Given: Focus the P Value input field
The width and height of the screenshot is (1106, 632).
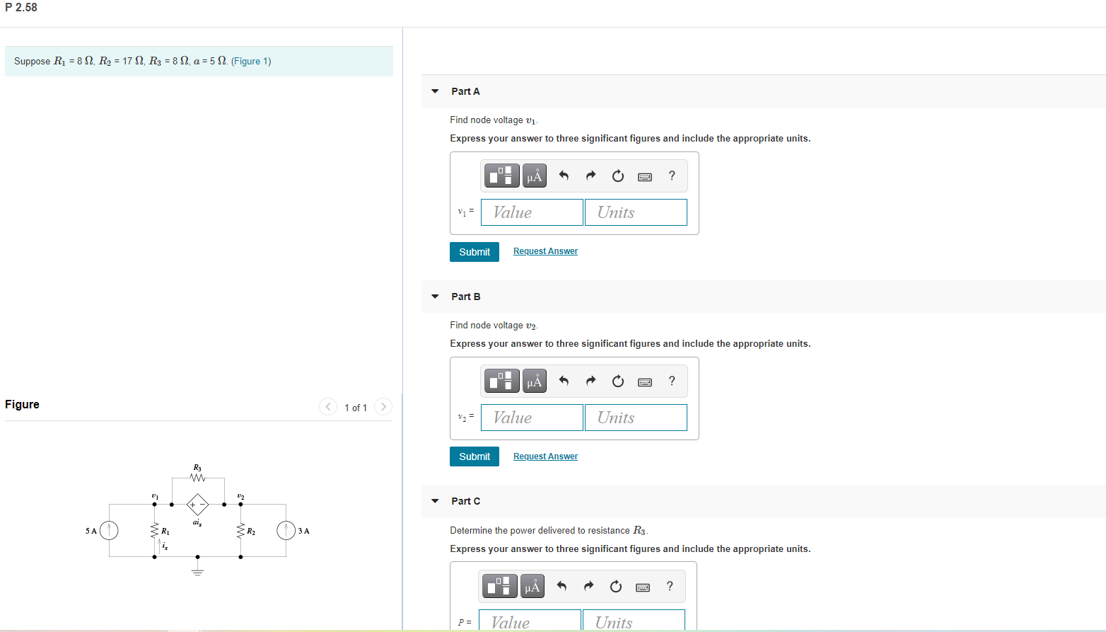Looking at the screenshot, I should click(x=530, y=621).
